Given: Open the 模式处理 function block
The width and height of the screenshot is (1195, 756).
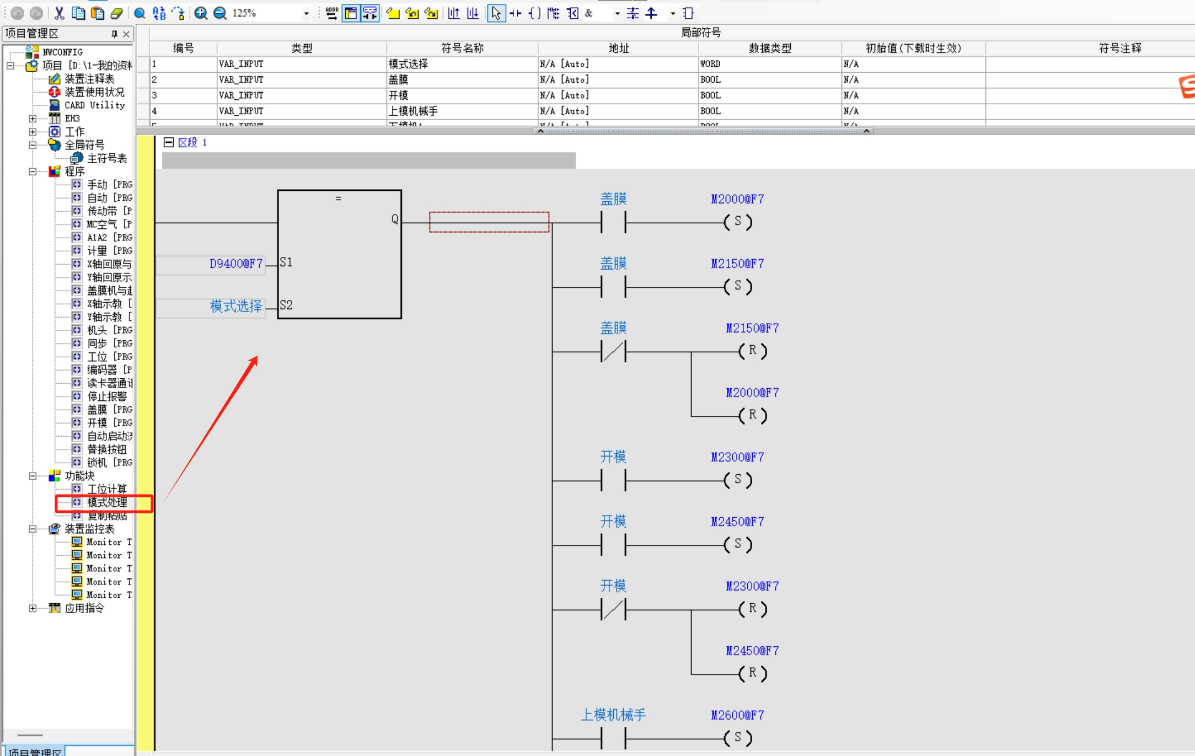Looking at the screenshot, I should (106, 502).
